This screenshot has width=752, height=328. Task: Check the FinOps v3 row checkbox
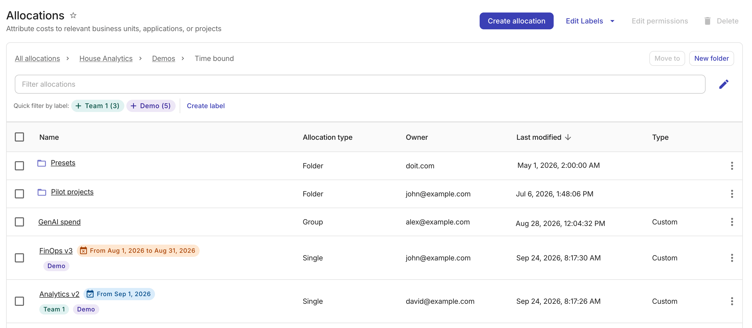coord(19,258)
